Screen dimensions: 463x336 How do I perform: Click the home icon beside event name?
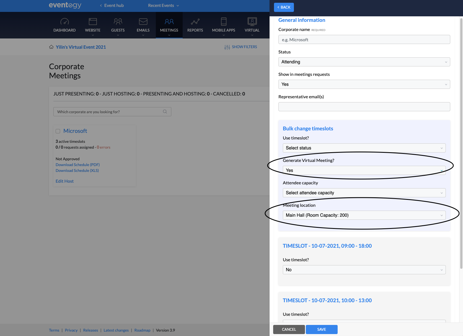51,47
